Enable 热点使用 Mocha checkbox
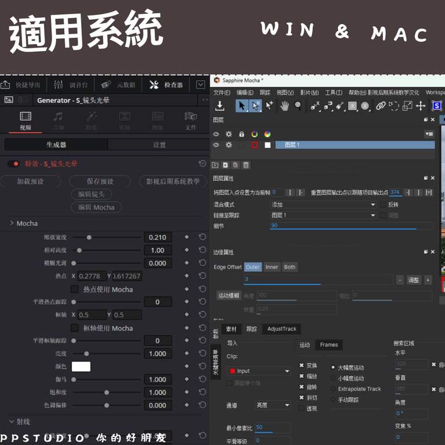Image resolution: width=445 pixels, height=445 pixels. pos(75,289)
